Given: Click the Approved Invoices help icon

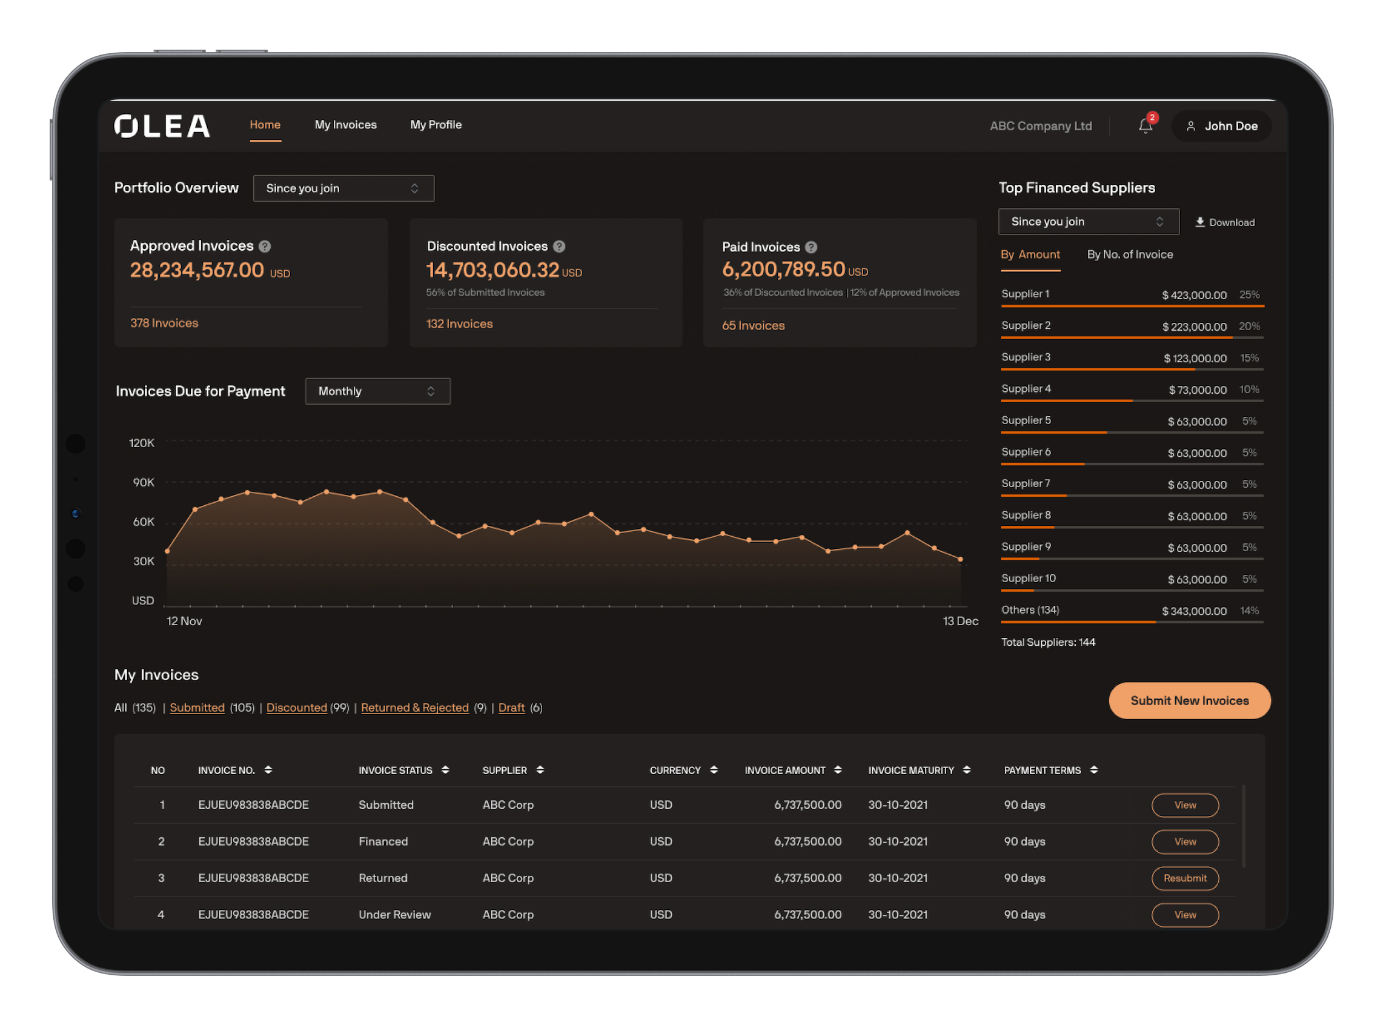Looking at the screenshot, I should (x=264, y=247).
